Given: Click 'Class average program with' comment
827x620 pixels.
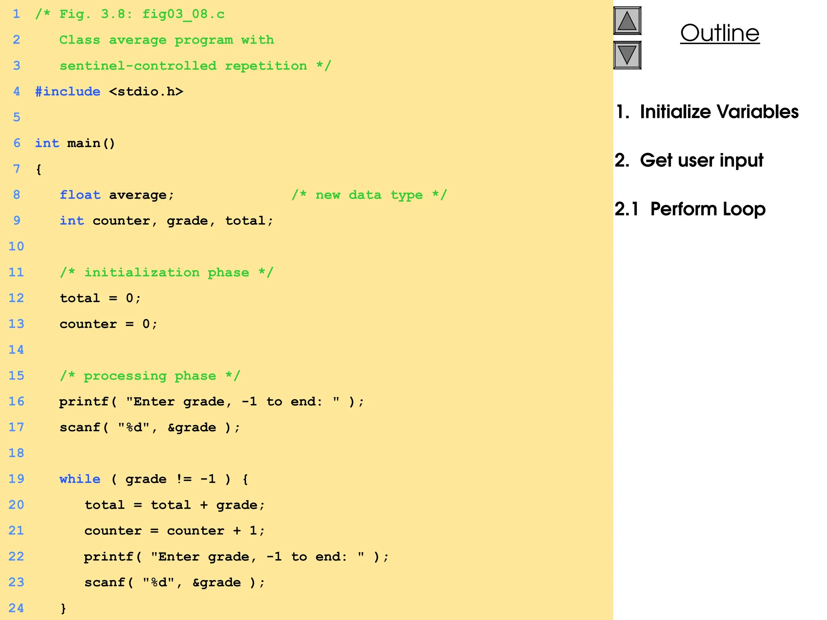Looking at the screenshot, I should coord(167,40).
